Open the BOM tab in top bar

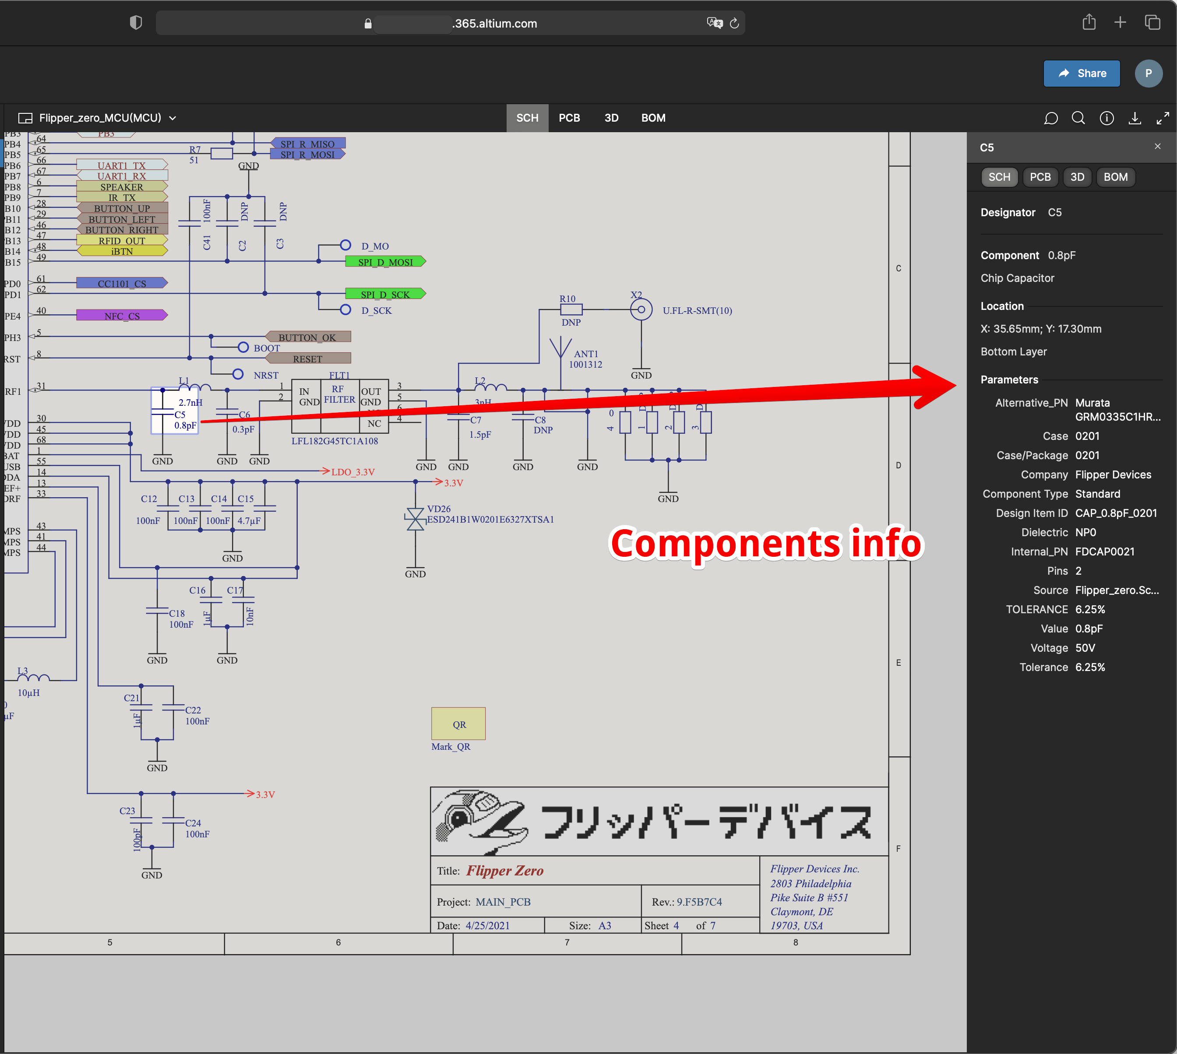tap(653, 118)
